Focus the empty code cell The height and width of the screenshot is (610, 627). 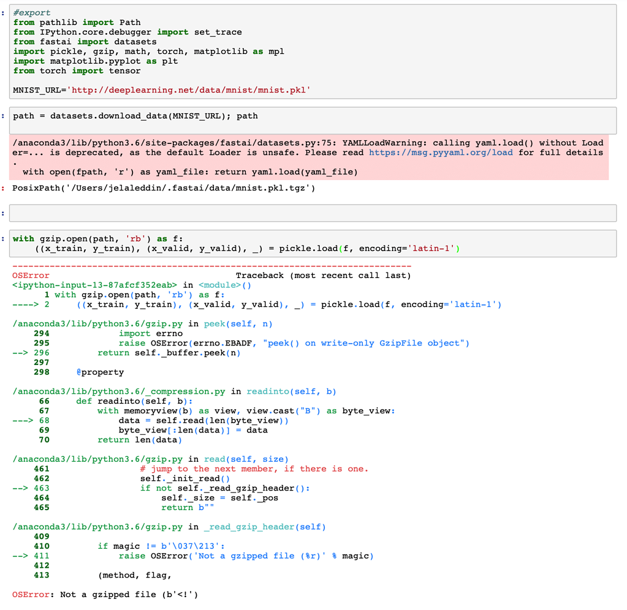click(314, 213)
